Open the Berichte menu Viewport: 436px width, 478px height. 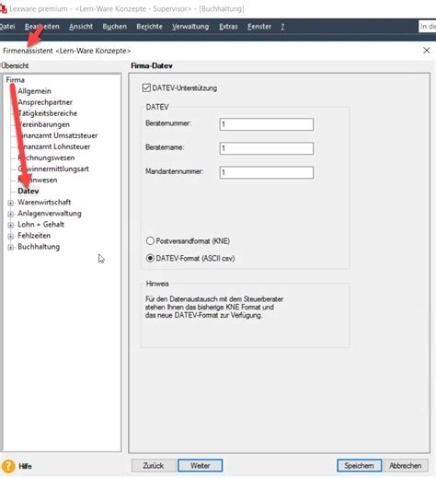pyautogui.click(x=149, y=27)
